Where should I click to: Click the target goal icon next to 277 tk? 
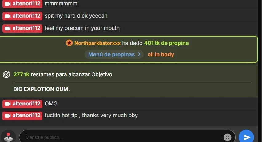click(x=6, y=74)
